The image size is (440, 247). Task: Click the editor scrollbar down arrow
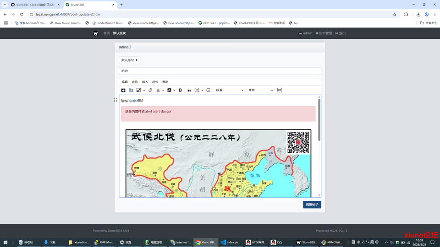(319, 195)
